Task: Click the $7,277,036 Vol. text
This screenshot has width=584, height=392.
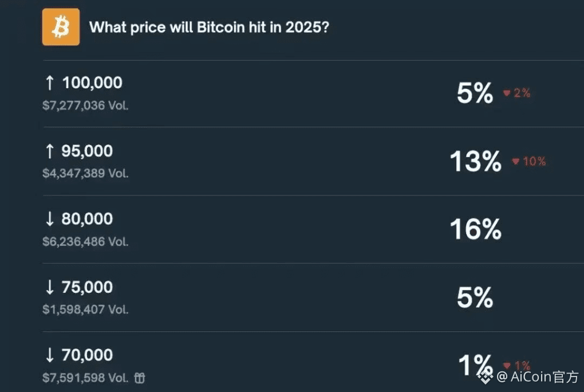Action: coord(85,105)
